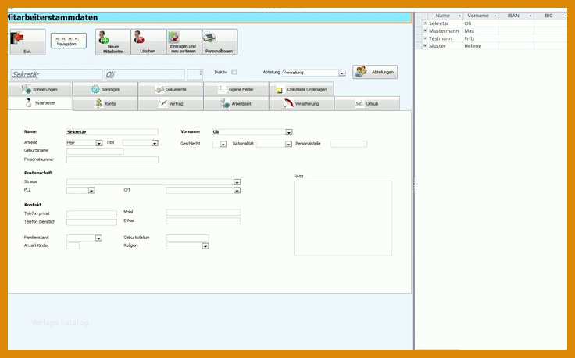Select the Fritz first name cell

[480, 38]
